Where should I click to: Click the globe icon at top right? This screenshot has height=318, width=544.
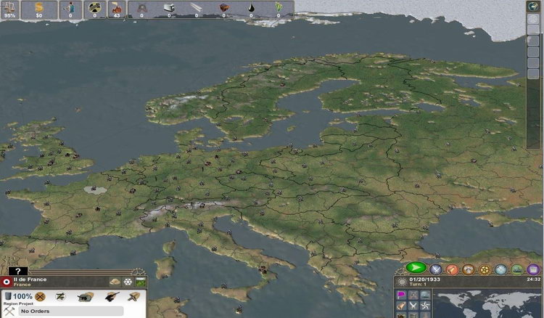533,6
